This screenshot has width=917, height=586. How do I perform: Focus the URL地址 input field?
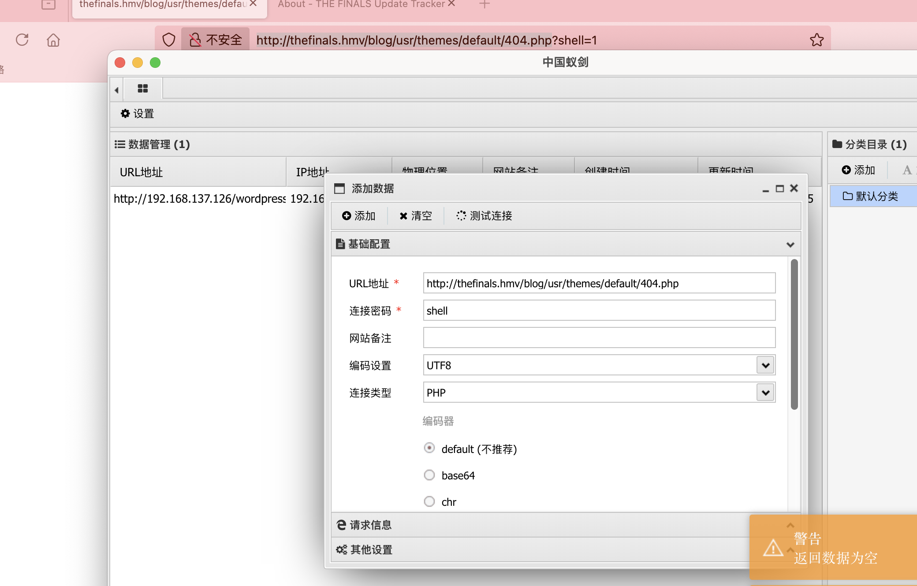click(599, 283)
